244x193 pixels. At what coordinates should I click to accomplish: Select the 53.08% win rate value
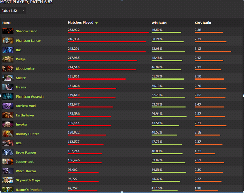157,49
